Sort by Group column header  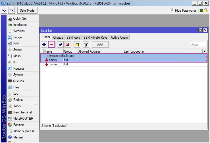[70, 51]
